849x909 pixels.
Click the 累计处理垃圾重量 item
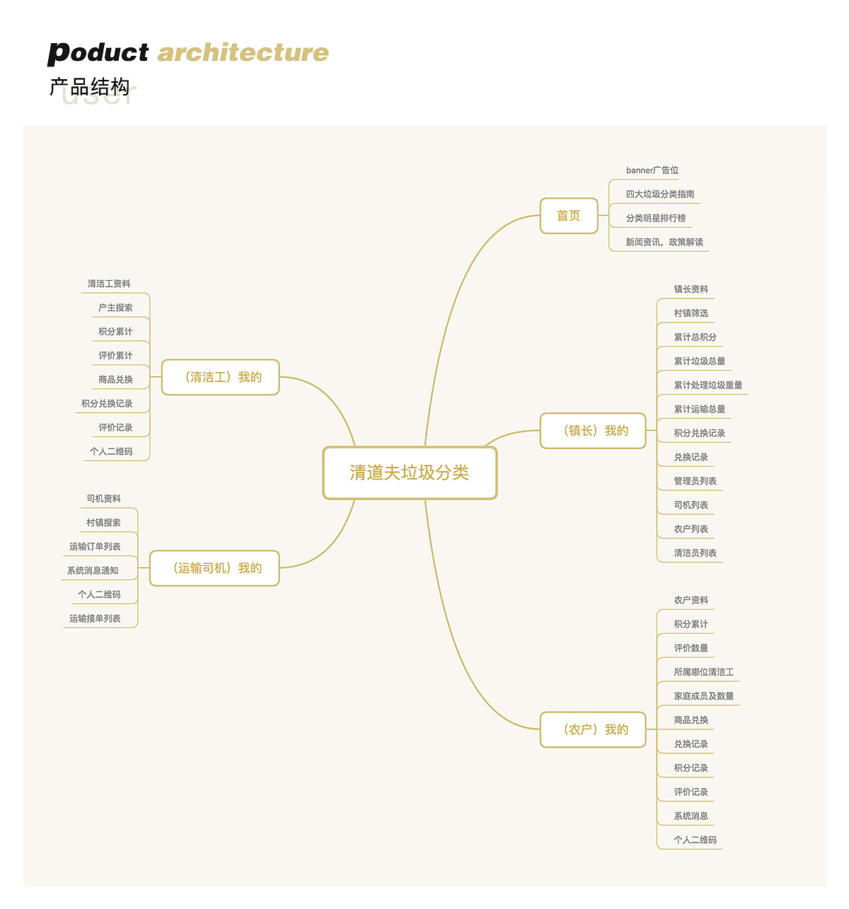(x=708, y=385)
